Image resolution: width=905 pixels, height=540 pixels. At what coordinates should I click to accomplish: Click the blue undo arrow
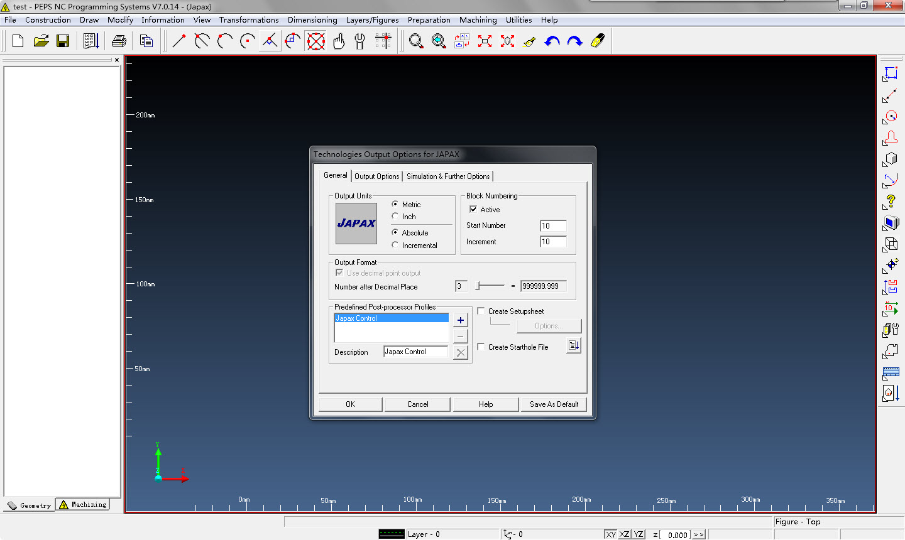click(552, 41)
